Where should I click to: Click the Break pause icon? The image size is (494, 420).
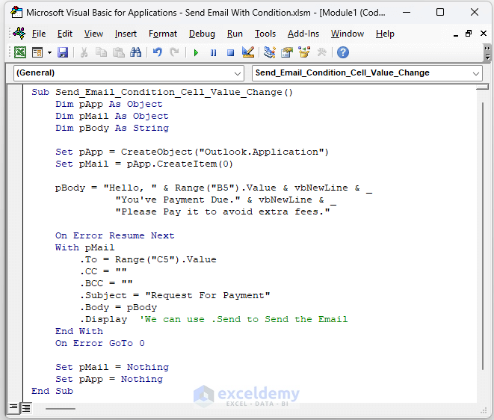tap(213, 52)
